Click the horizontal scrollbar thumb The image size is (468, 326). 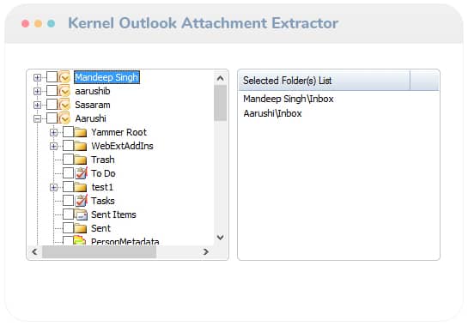[99, 252]
